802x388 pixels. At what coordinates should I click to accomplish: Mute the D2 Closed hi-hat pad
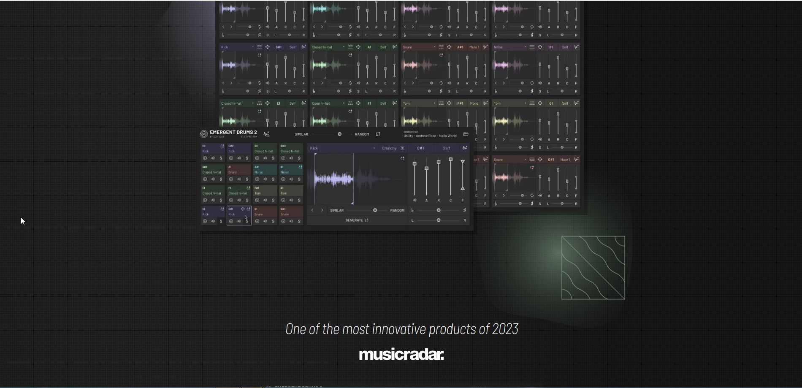tap(265, 158)
